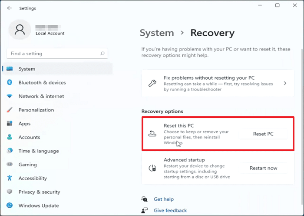This screenshot has width=304, height=216.
Task: Select Accounts in the sidebar
Action: pyautogui.click(x=29, y=137)
